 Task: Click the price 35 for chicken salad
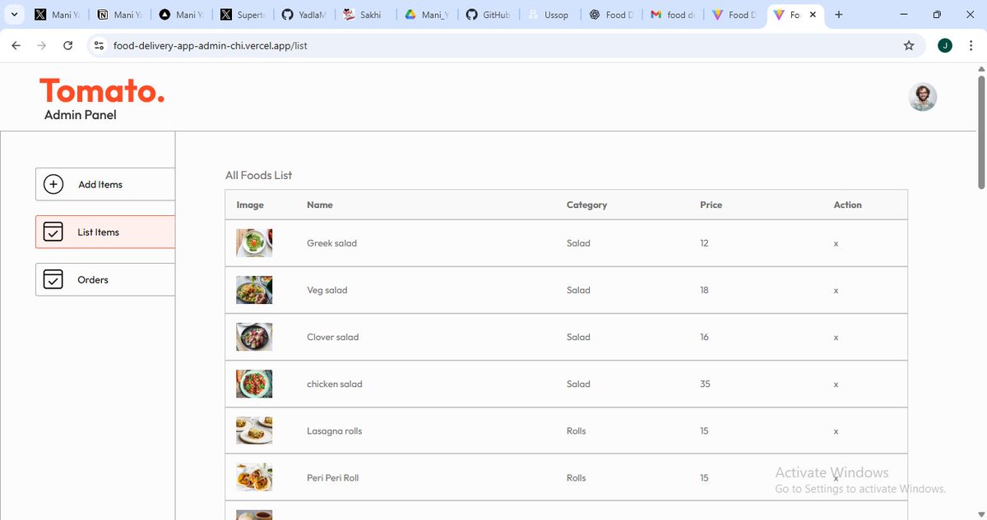point(705,384)
